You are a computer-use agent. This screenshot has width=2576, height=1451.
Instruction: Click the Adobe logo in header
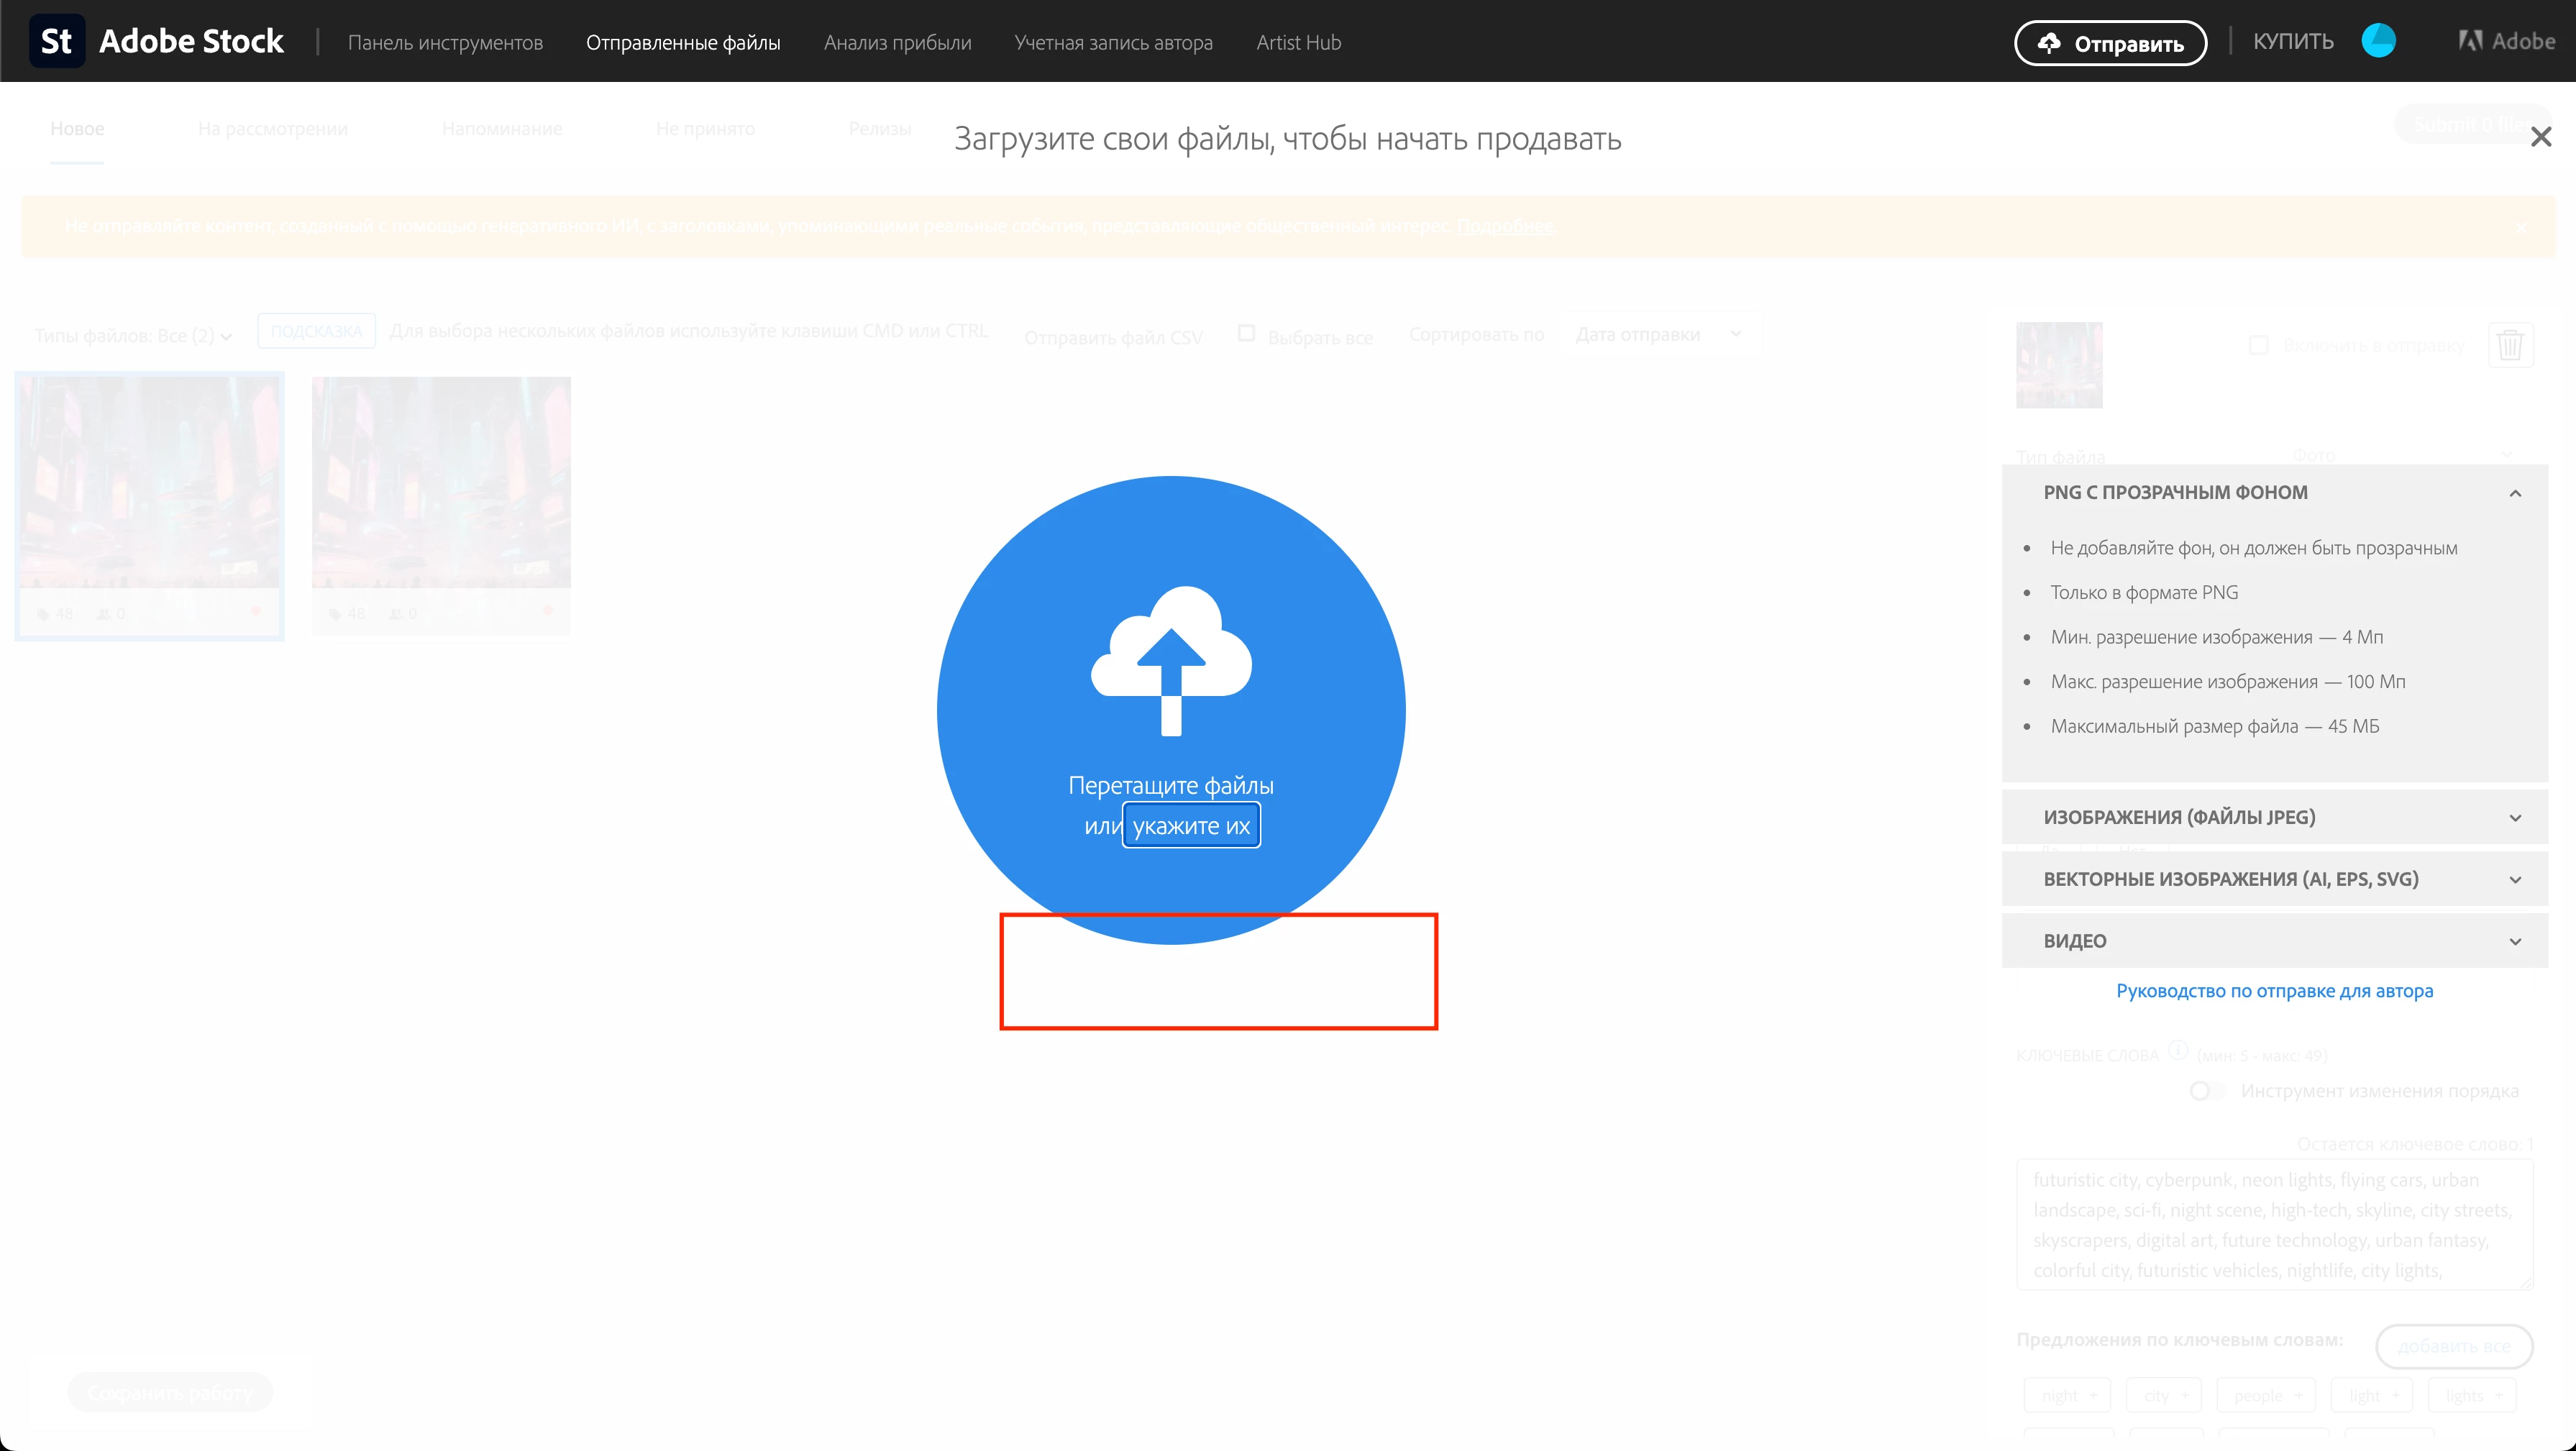tap(2506, 41)
